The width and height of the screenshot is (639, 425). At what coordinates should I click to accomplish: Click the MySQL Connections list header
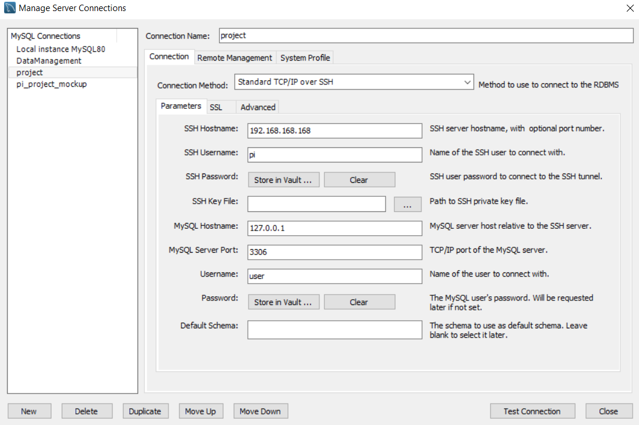pos(62,36)
